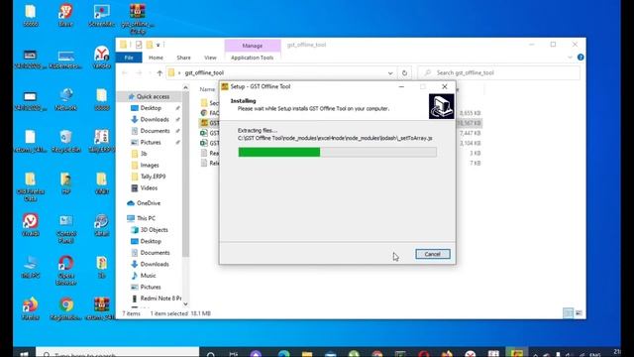634x357 pixels.
Task: Open the Explorer help icon
Action: tap(581, 58)
